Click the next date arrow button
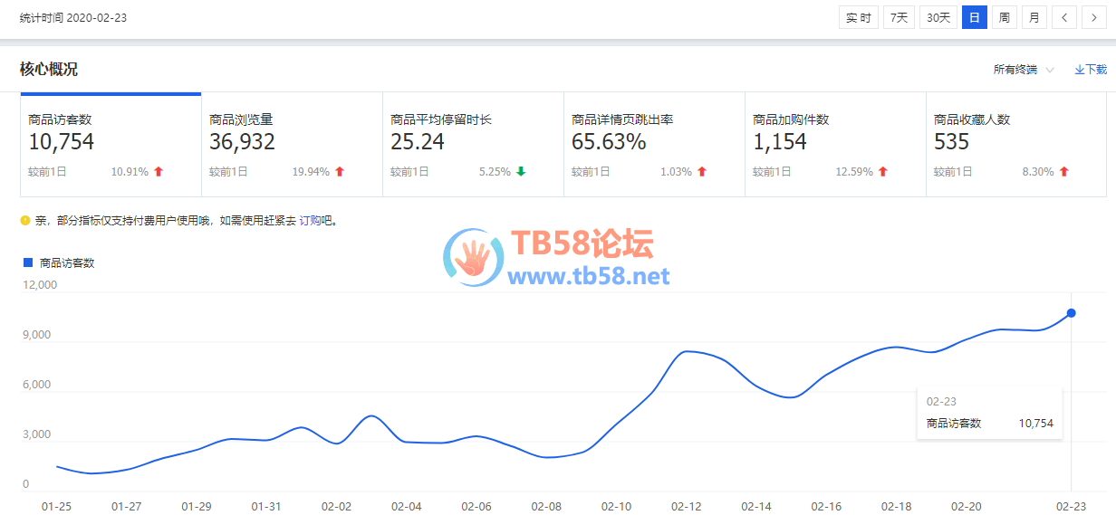The image size is (1116, 515). tap(1094, 17)
